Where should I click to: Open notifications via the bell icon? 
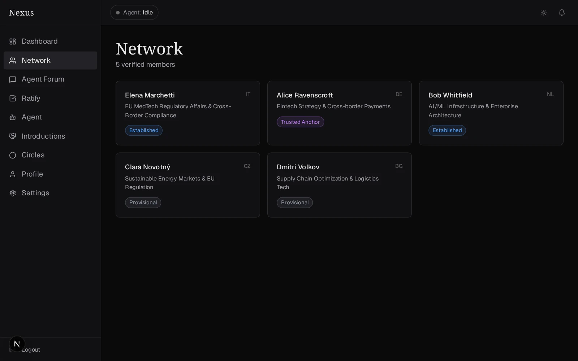tap(562, 13)
